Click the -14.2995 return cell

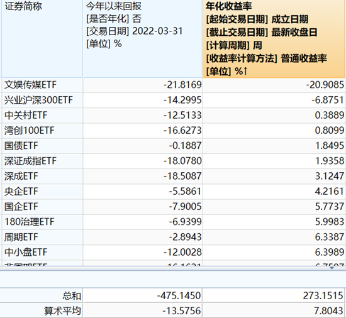click(x=143, y=101)
